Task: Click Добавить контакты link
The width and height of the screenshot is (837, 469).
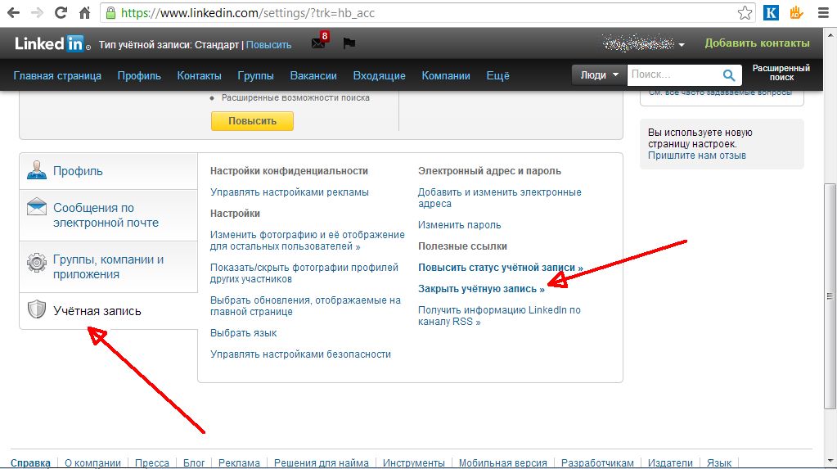Action: click(x=757, y=43)
